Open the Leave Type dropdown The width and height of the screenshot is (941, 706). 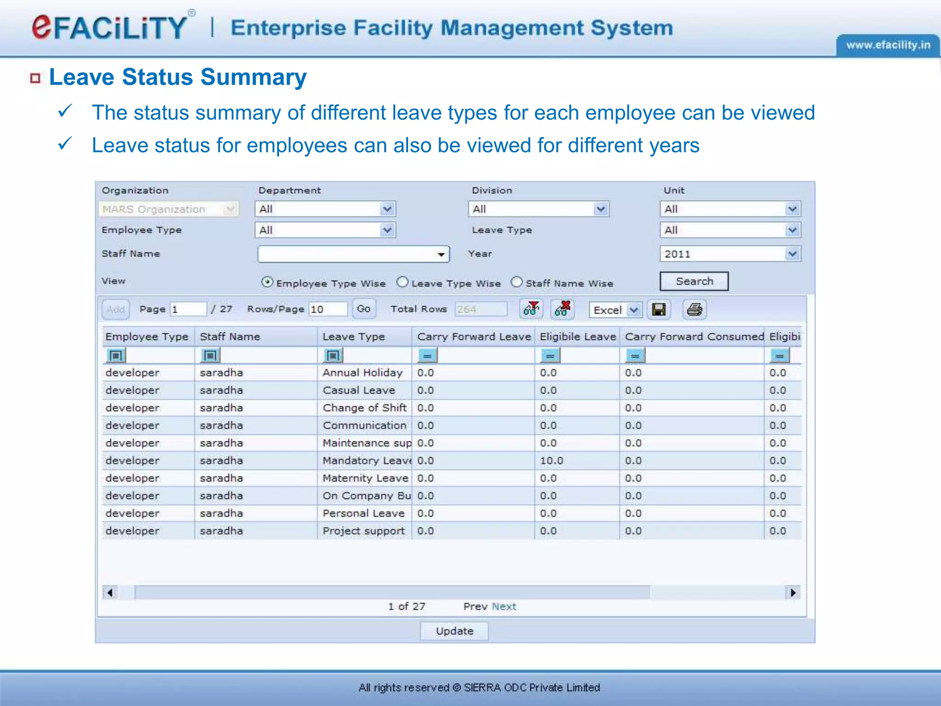pyautogui.click(x=730, y=230)
